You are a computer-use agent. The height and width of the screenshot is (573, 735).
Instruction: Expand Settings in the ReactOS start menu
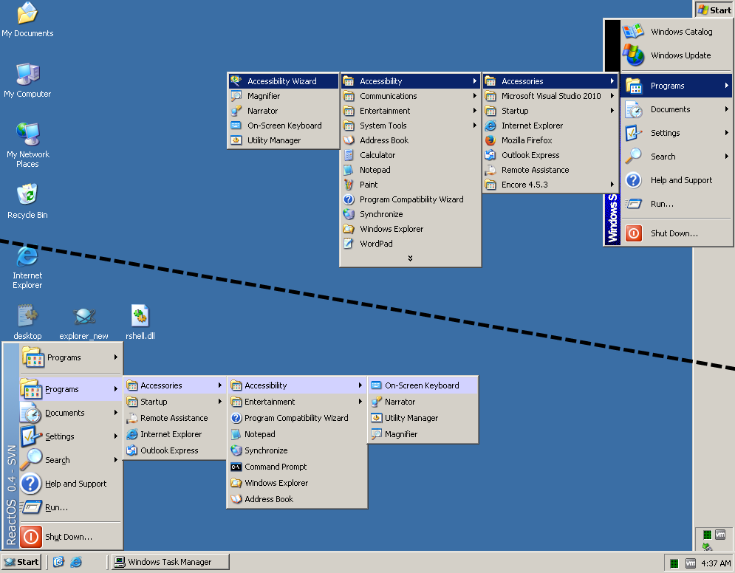[70, 436]
